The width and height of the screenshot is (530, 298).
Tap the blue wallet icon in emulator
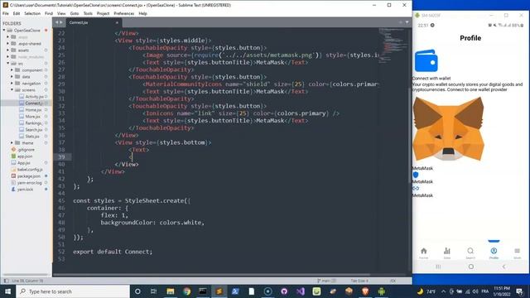426,60
